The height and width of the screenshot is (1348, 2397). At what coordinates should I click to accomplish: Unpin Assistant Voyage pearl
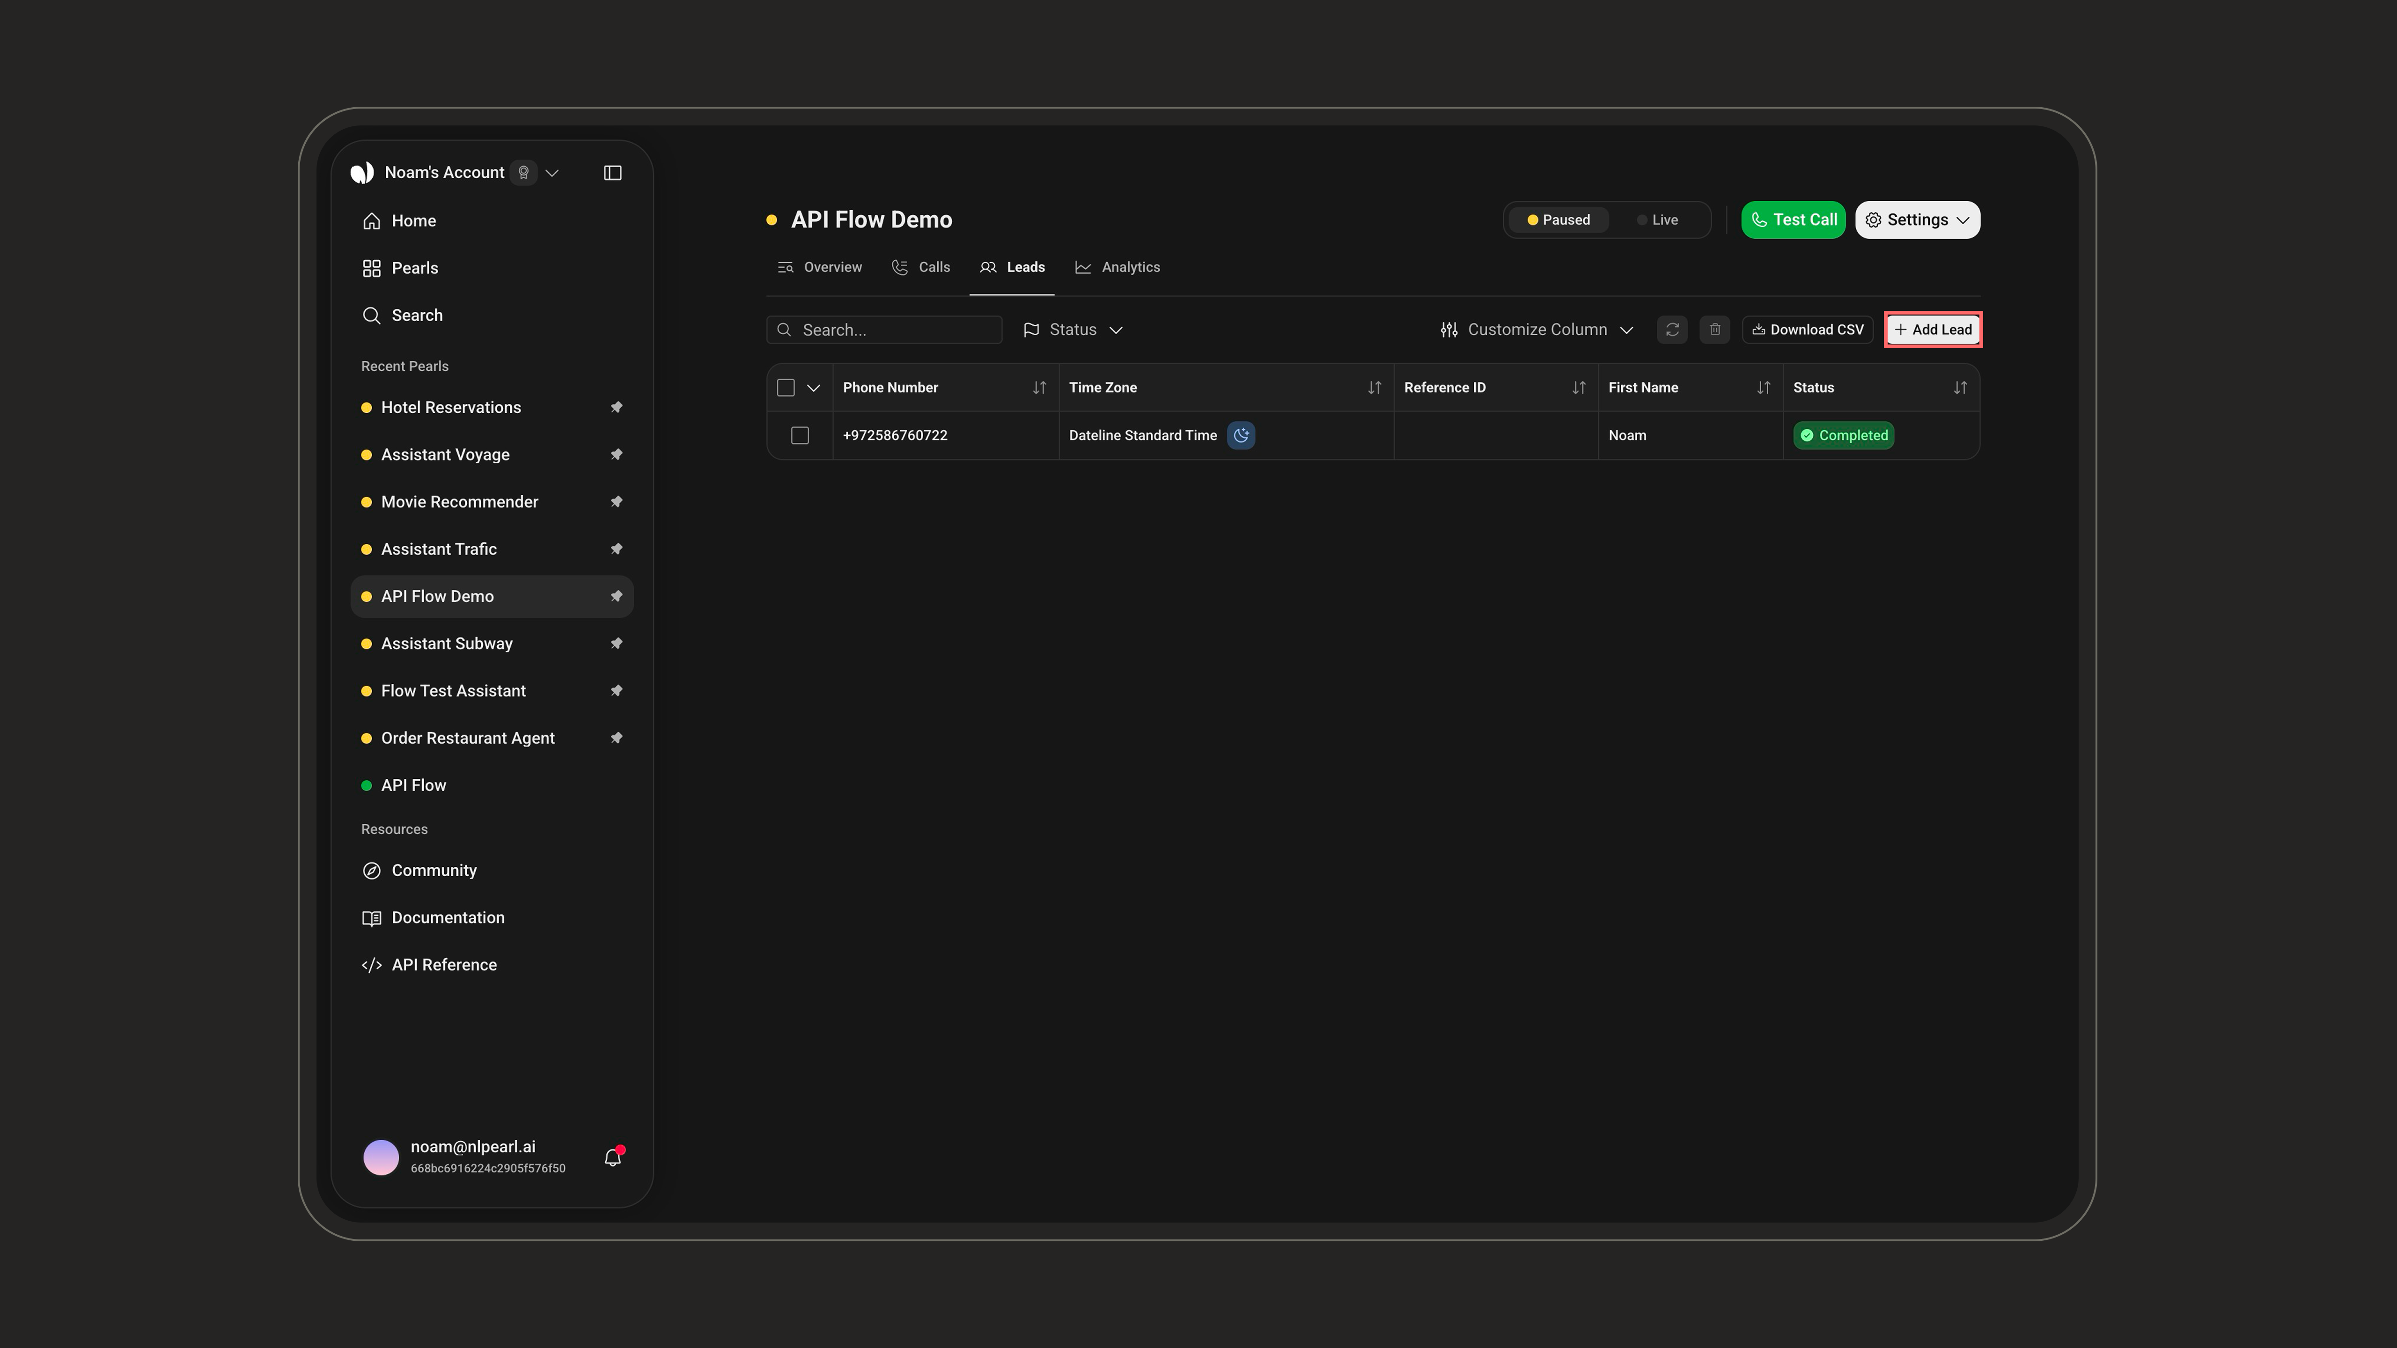tap(616, 455)
